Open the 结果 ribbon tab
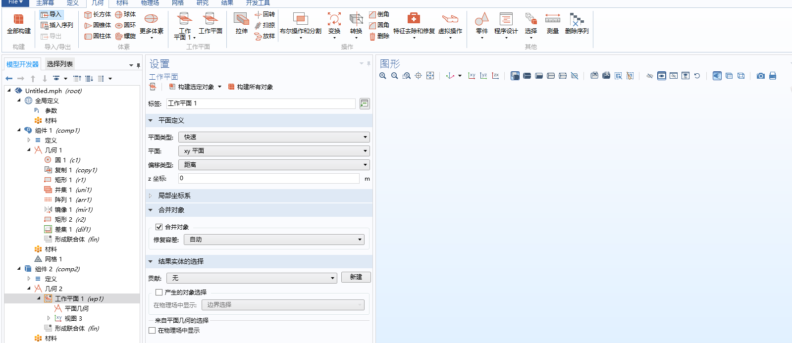 point(227,3)
